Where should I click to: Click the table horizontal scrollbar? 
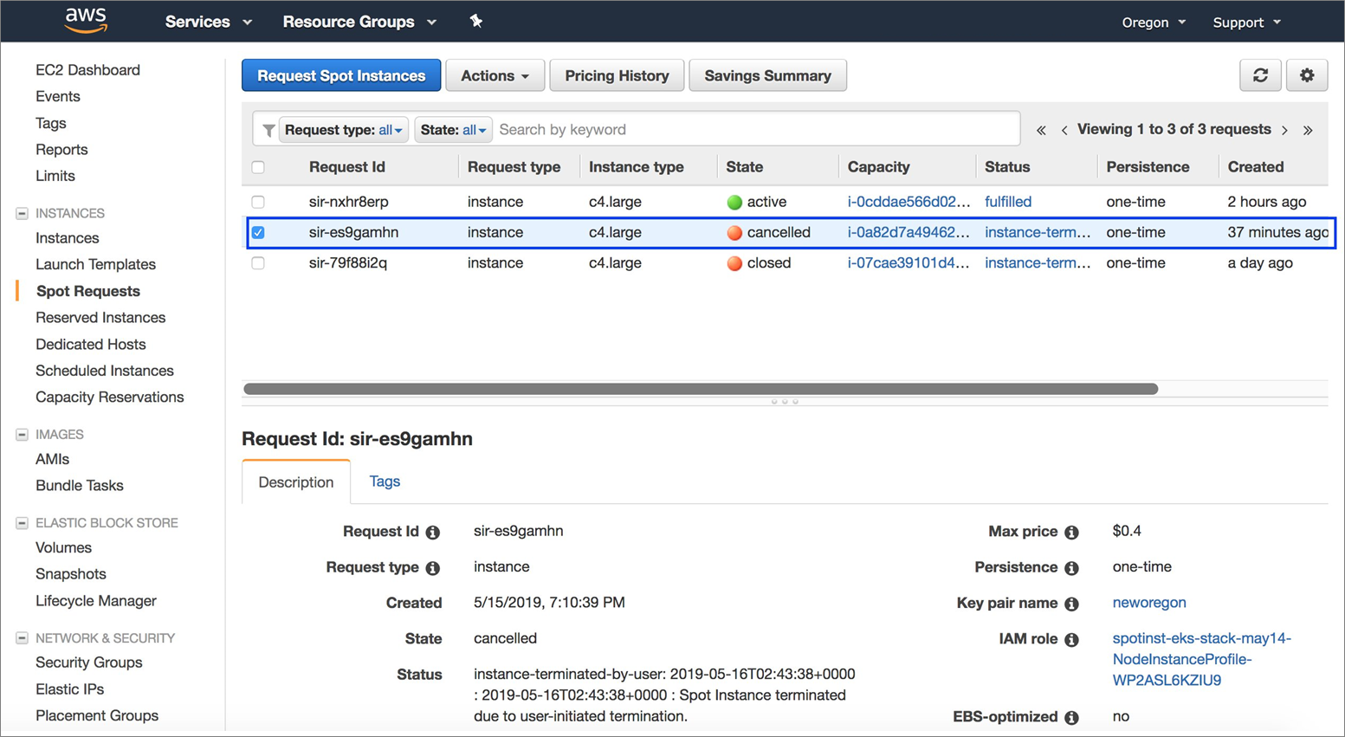click(x=701, y=389)
